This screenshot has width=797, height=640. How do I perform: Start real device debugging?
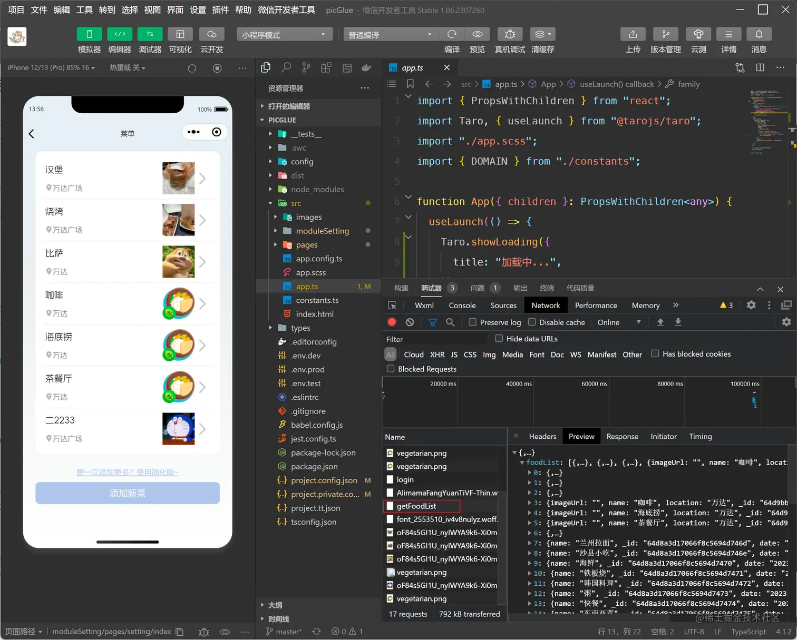[510, 34]
